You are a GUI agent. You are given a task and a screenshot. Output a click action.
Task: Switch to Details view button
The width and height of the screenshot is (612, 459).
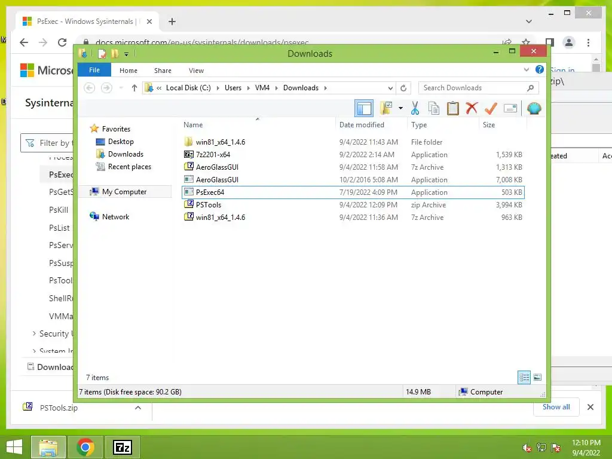click(x=524, y=377)
